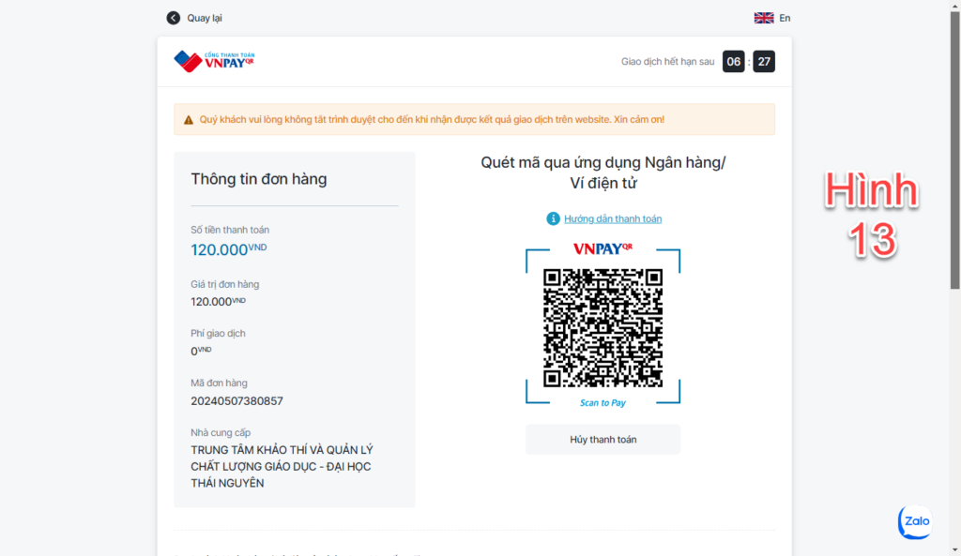
Task: Click the scrollbar up arrow
Action: click(954, 5)
